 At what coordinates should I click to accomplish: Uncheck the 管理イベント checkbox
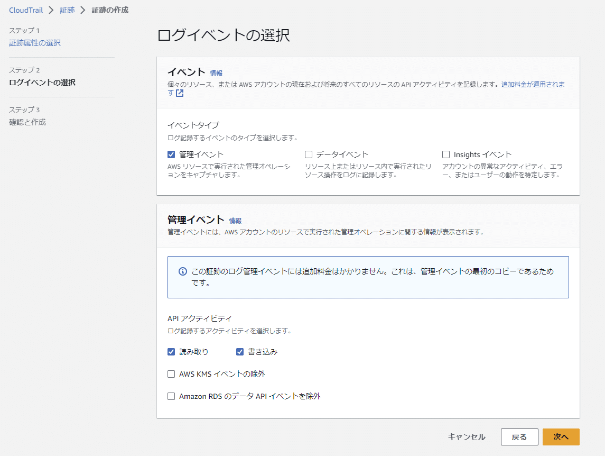click(x=171, y=154)
